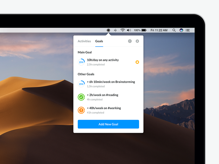Click the green checkmark for the #reading goal
The image size is (219, 164).
click(x=81, y=97)
